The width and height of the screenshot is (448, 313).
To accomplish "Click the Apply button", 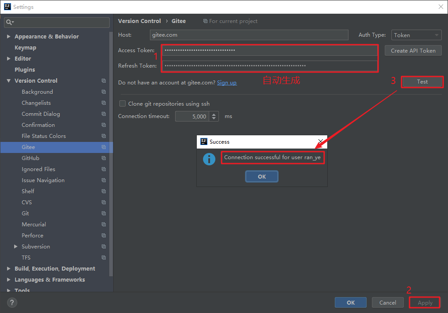I will (x=425, y=302).
